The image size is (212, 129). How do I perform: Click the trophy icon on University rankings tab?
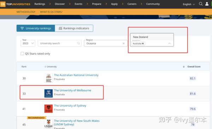[x=22, y=28]
